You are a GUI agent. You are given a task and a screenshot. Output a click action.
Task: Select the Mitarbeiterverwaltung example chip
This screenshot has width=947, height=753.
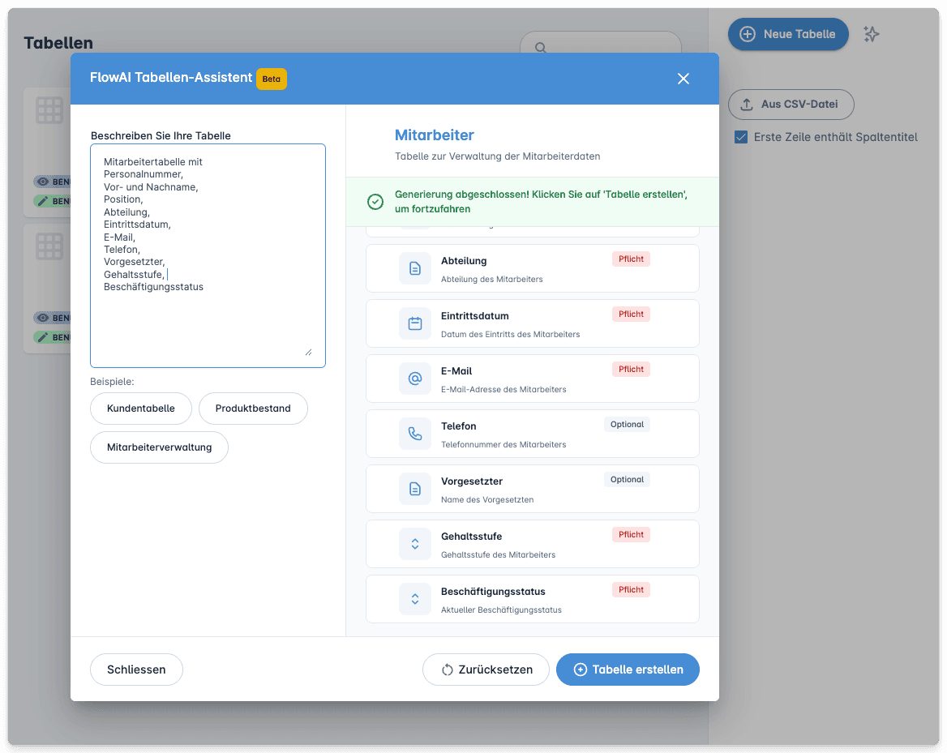tap(159, 447)
